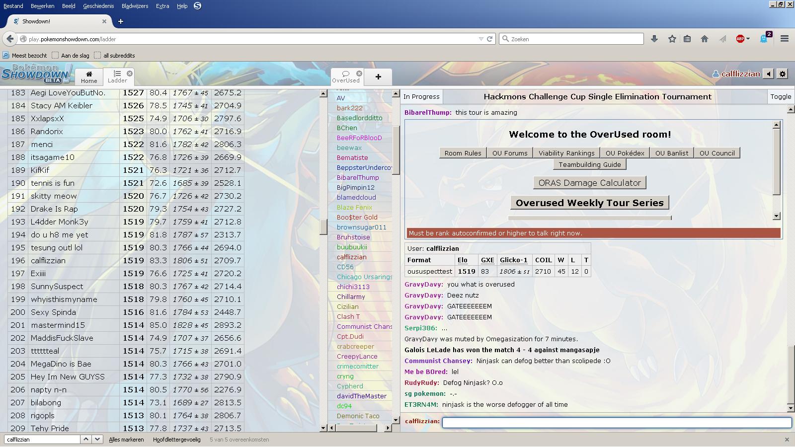Open the Room Rules button
This screenshot has width=795, height=447.
[463, 153]
